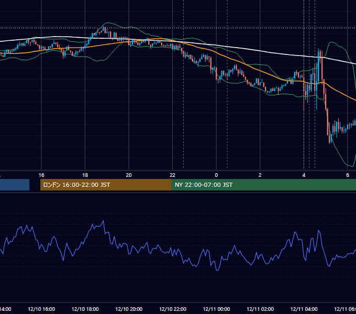Click the 12/11 02:00 date label
The height and width of the screenshot is (314, 356).
coord(260,309)
